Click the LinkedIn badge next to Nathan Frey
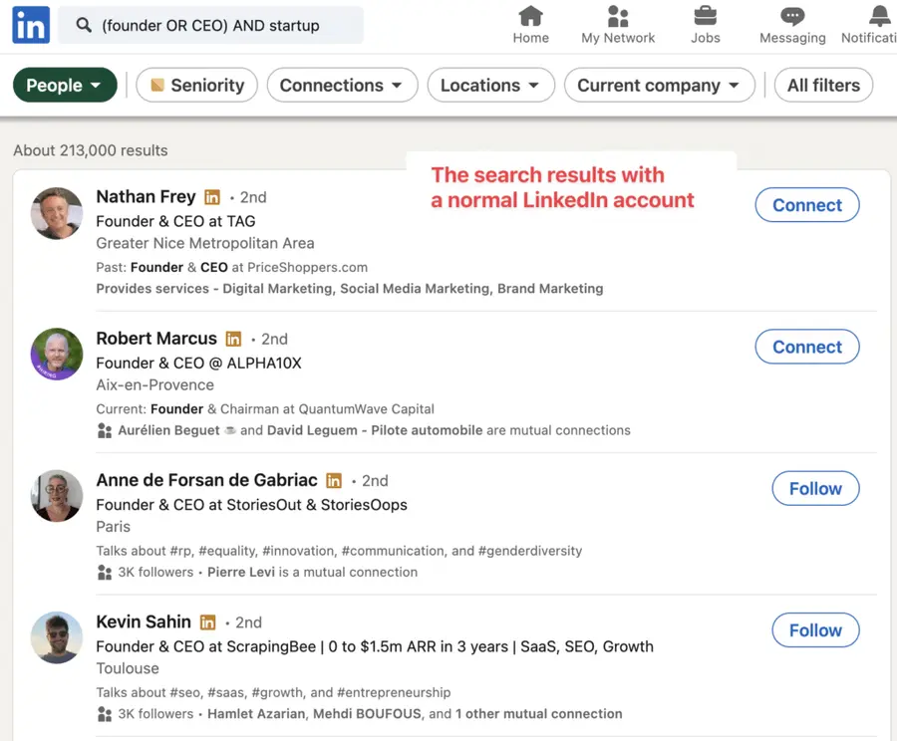 [x=212, y=196]
